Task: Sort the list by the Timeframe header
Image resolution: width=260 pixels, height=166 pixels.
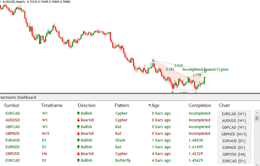Action: tap(52, 105)
